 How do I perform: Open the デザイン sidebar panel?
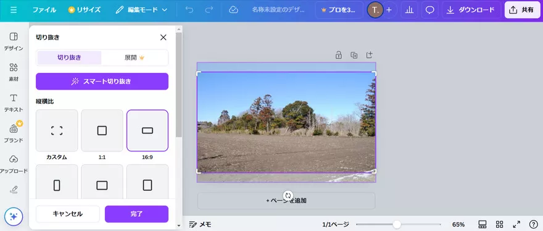14,41
